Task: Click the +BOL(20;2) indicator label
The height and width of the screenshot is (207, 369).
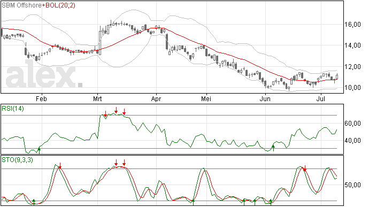Action: coord(59,5)
